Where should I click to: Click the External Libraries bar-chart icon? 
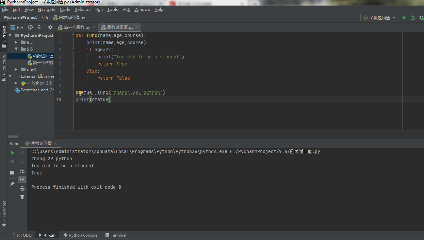pos(17,76)
